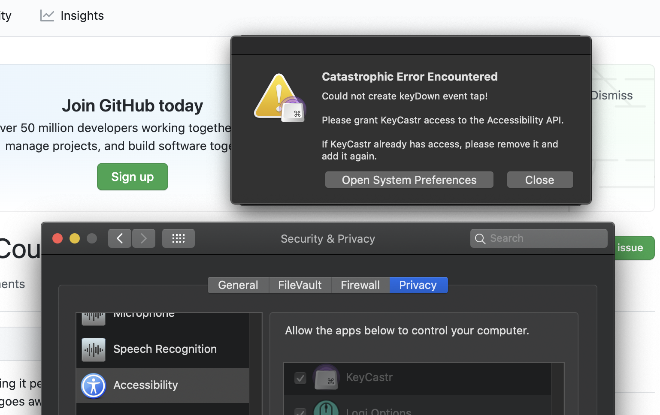Click the Logi Options app icon
Screen dimensions: 660x415
tap(327, 408)
